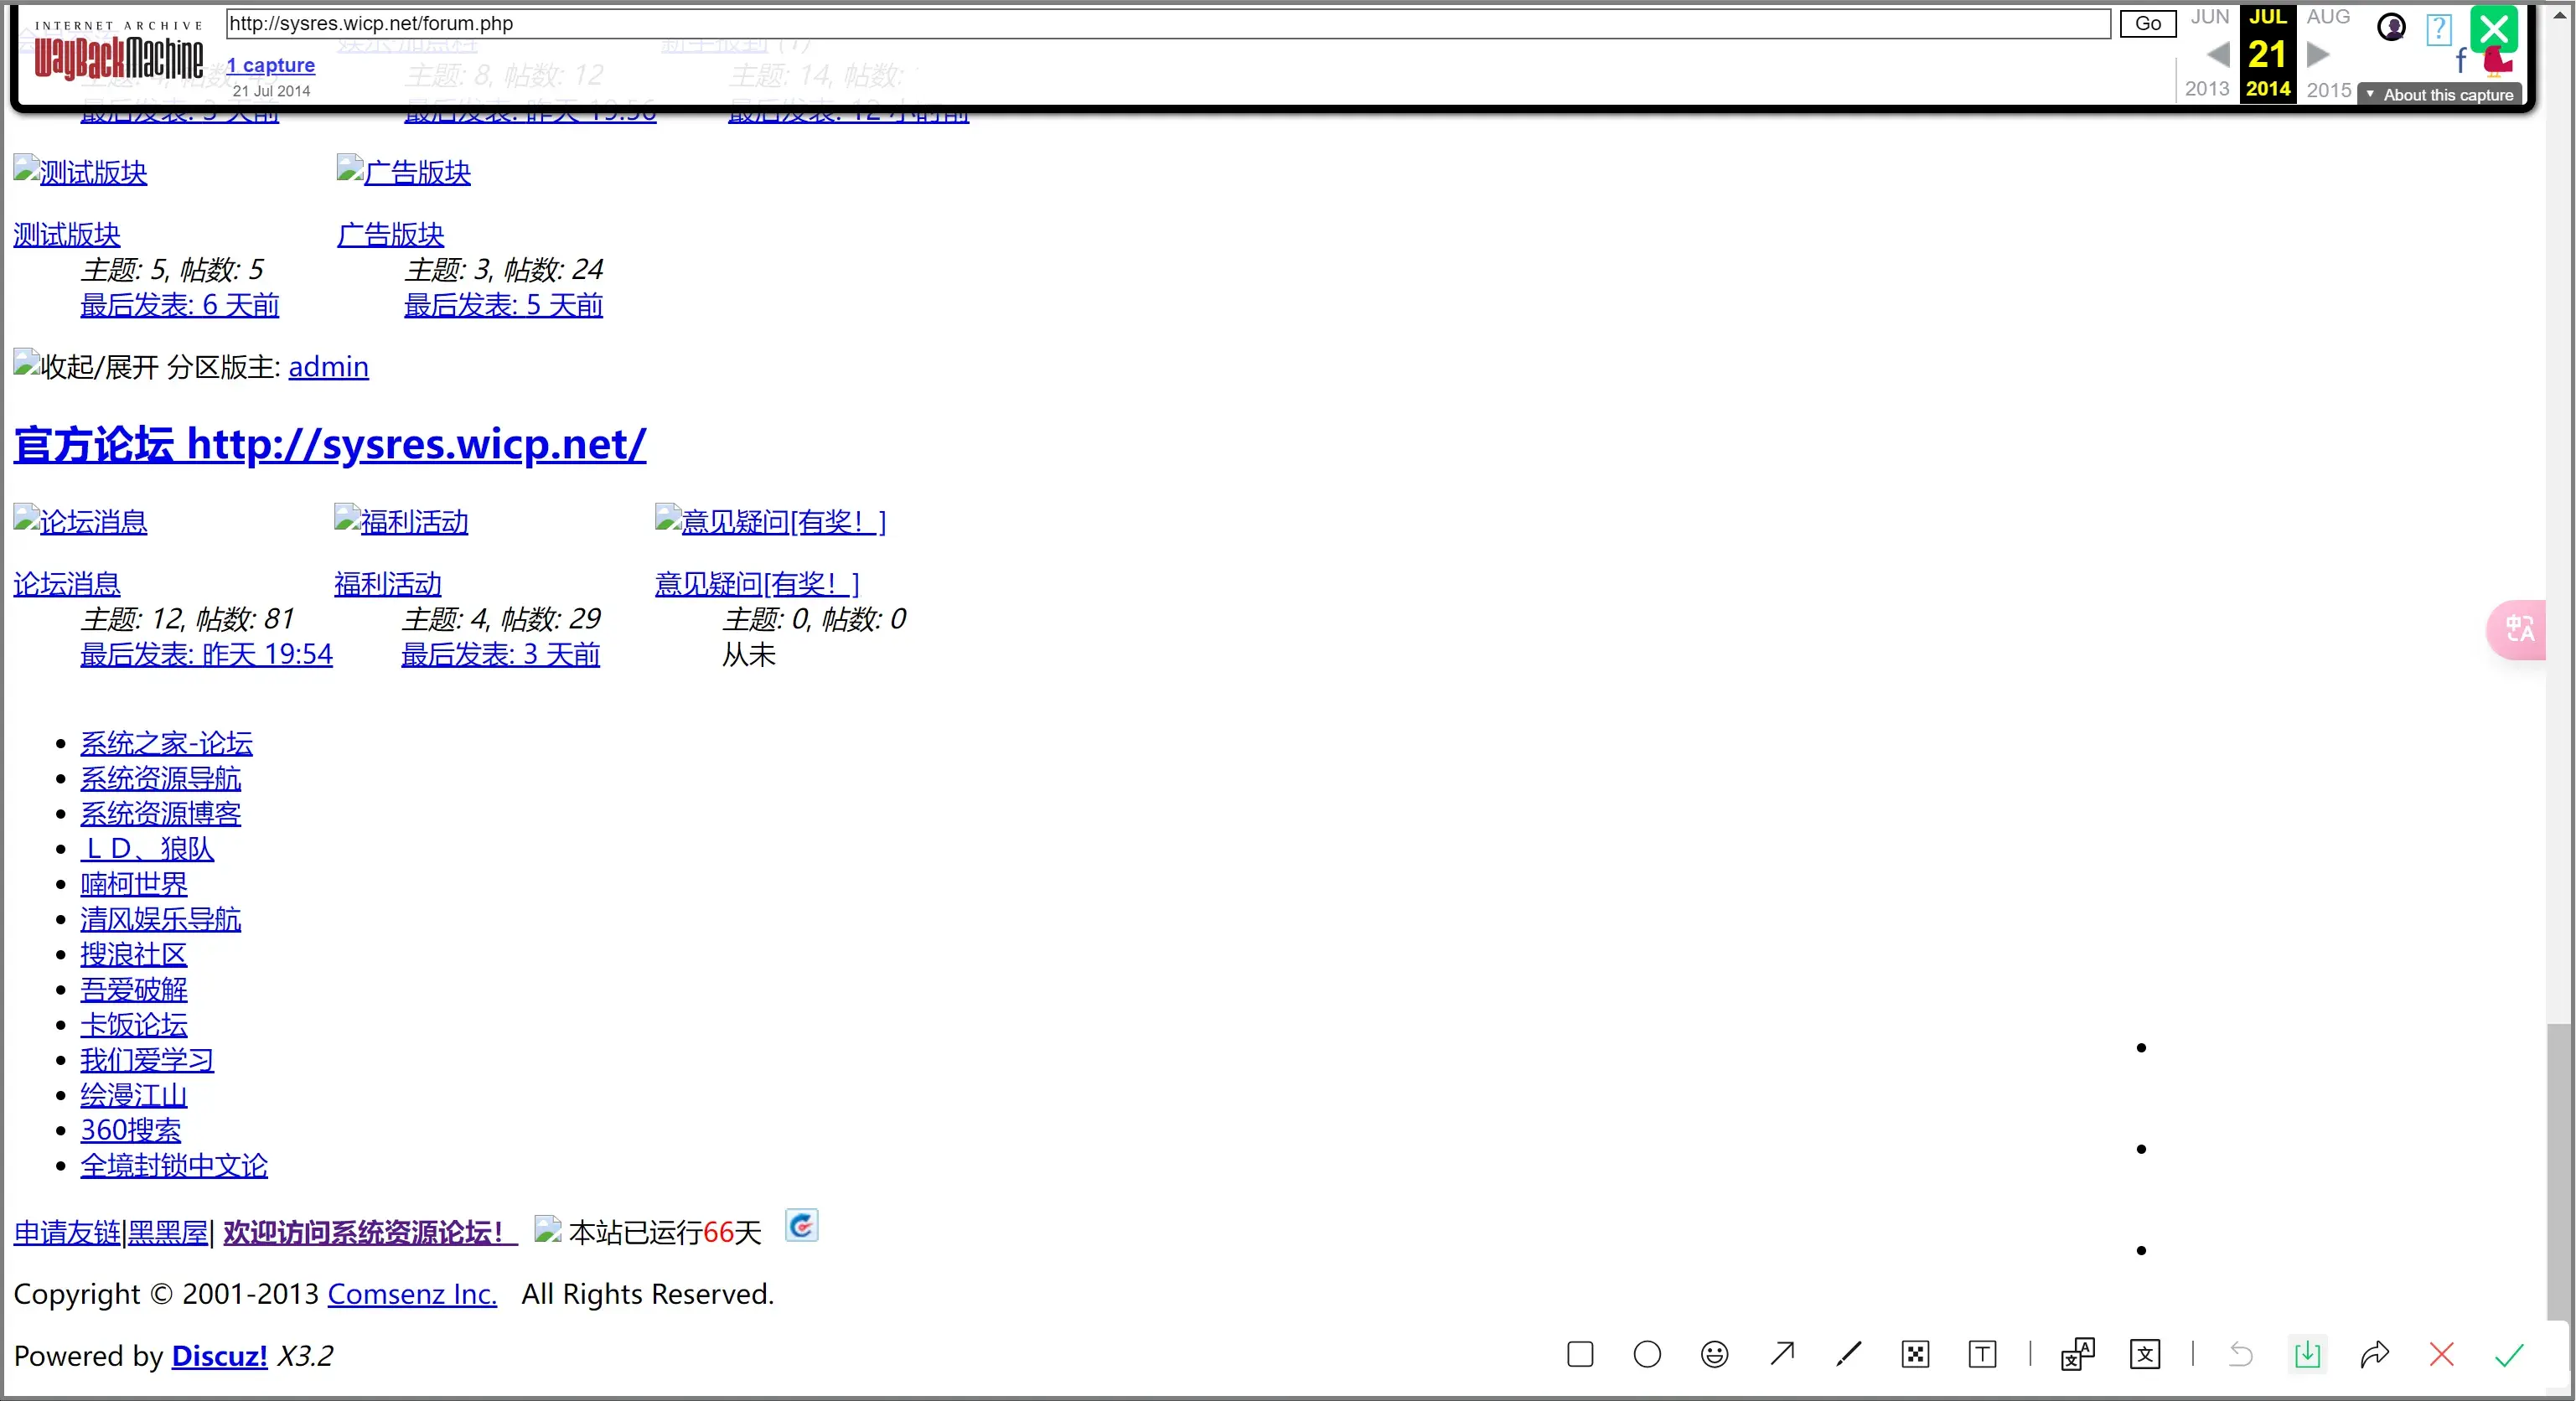Open the Discuz! powered-by link
Screen dimensions: 2576x1401
[219, 1356]
